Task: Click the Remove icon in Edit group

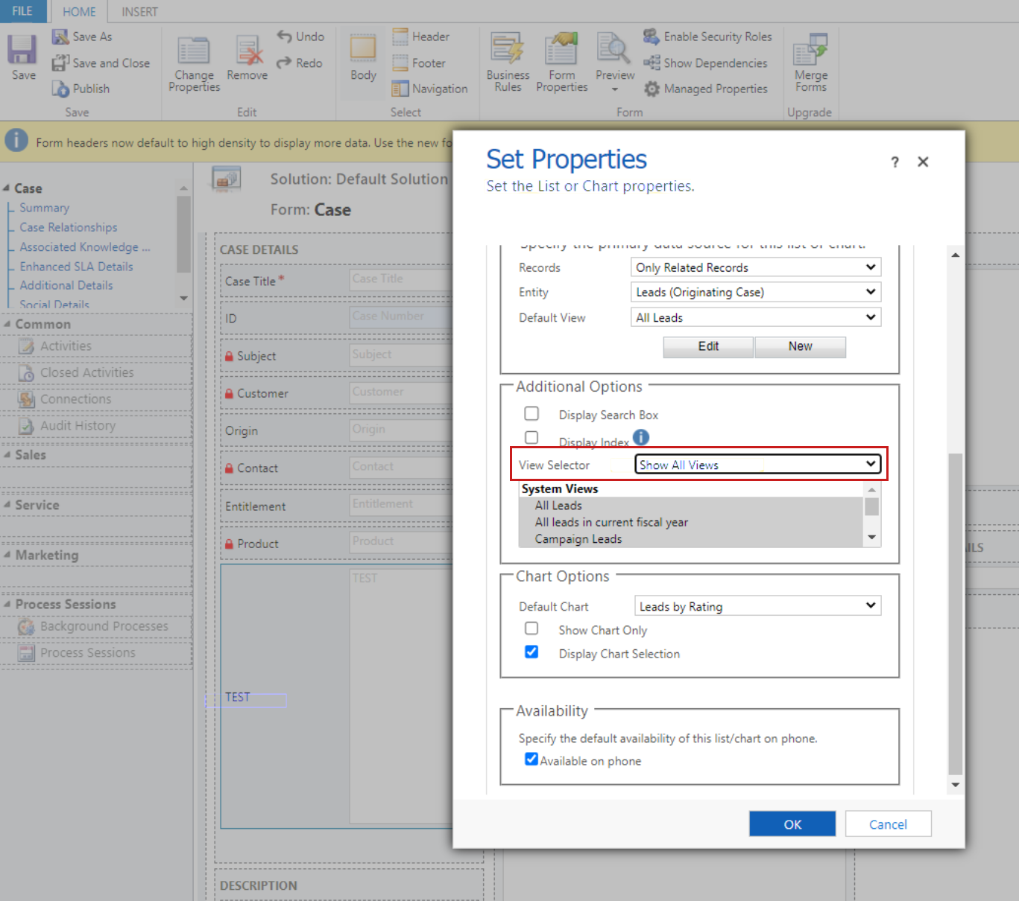Action: (x=247, y=51)
